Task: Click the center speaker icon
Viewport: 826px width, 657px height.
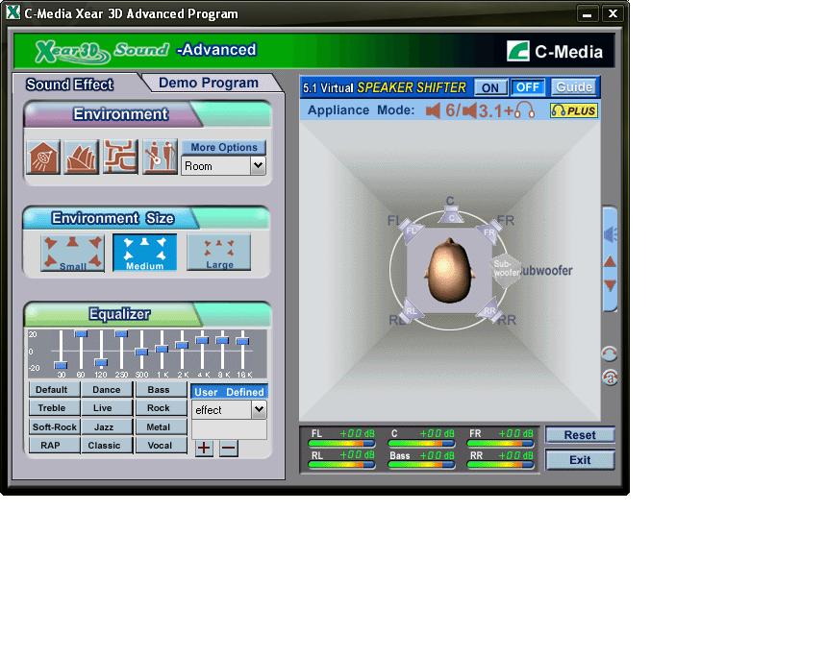Action: click(x=451, y=215)
